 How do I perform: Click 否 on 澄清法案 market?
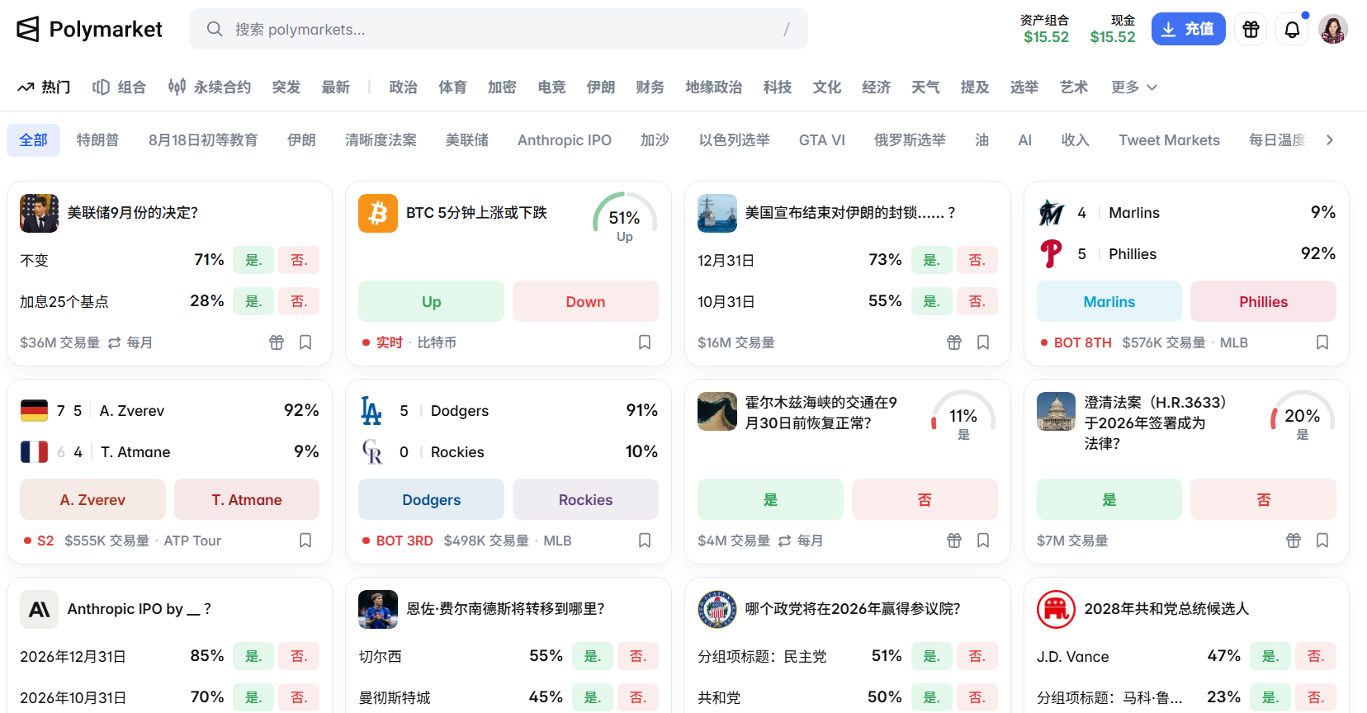tap(1263, 499)
